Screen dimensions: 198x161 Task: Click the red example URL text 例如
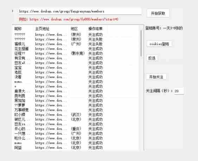(69, 19)
